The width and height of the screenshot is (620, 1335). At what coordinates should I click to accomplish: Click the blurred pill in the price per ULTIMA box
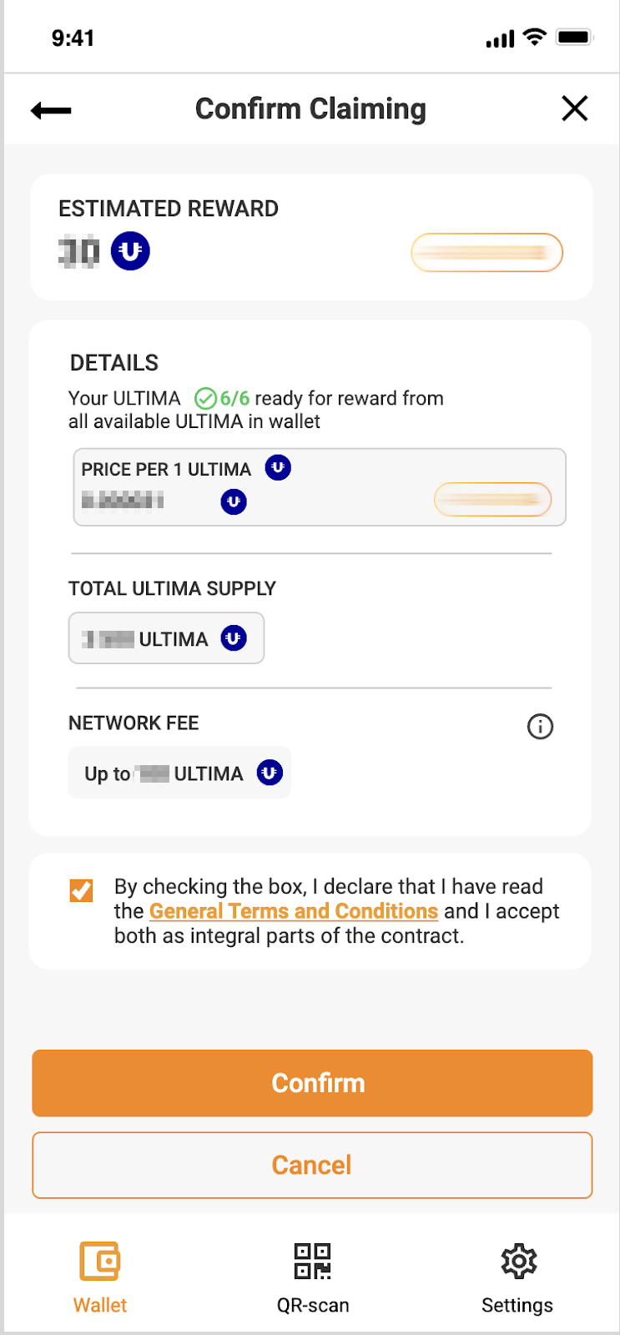492,500
